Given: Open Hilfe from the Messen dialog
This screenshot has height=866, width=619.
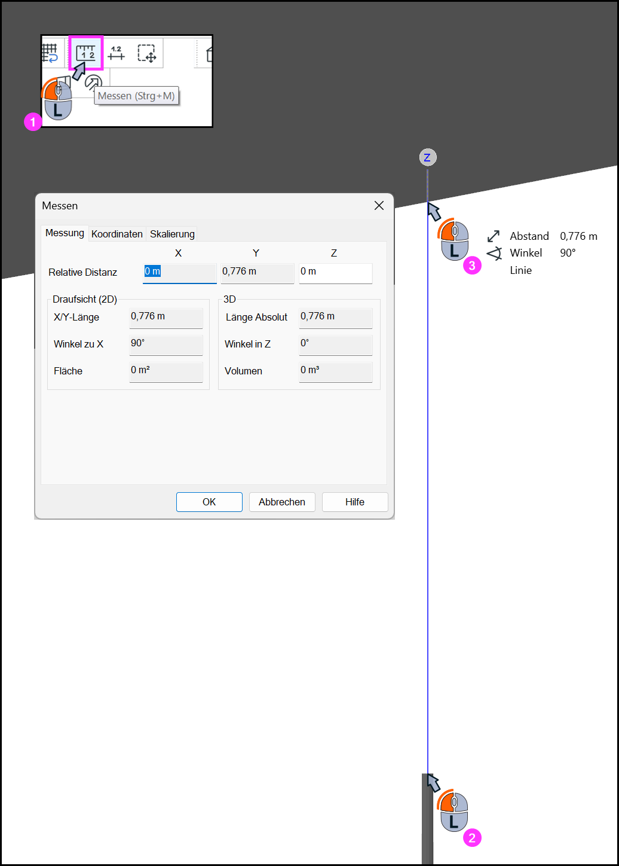Looking at the screenshot, I should pyautogui.click(x=355, y=502).
